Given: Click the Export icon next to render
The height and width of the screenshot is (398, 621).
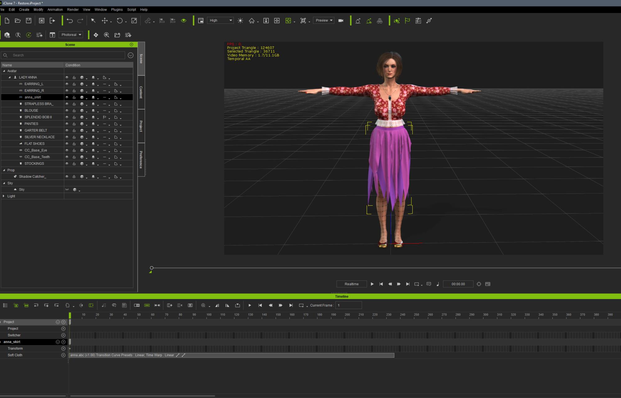Looking at the screenshot, I should 52,21.
